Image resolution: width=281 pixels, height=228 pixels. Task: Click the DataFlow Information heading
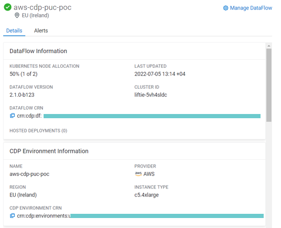coord(38,51)
